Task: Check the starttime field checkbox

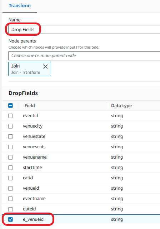Action: 10,168
